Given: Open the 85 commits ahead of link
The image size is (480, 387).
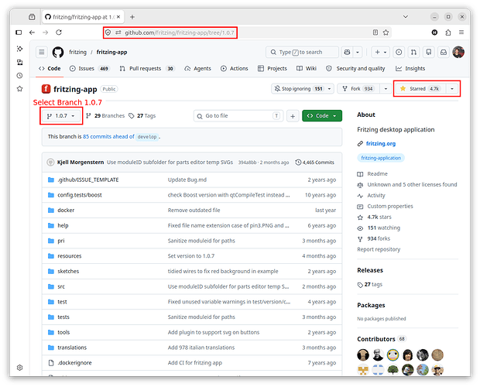Looking at the screenshot, I should [108, 136].
